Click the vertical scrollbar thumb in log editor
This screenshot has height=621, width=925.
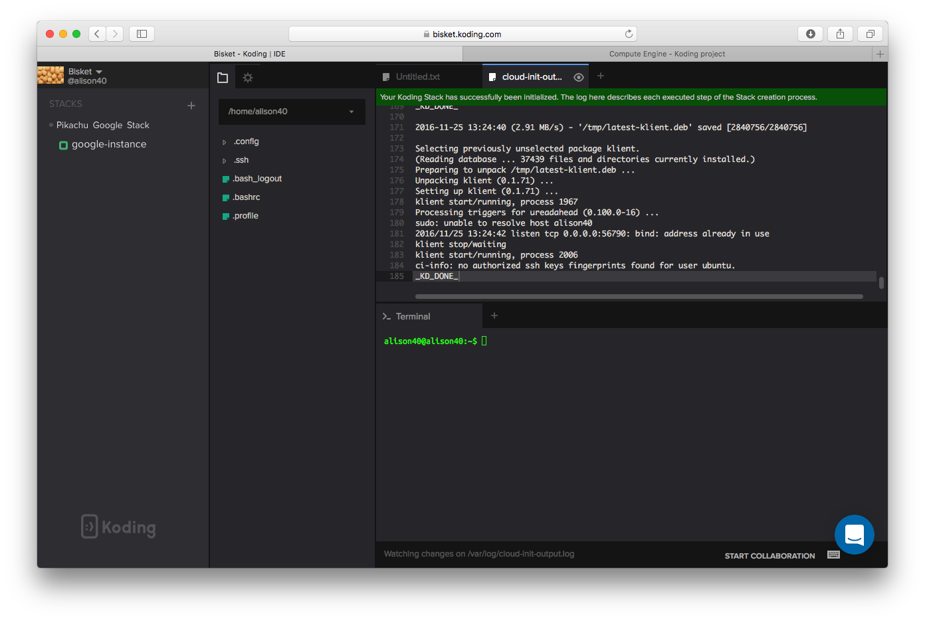tap(881, 283)
